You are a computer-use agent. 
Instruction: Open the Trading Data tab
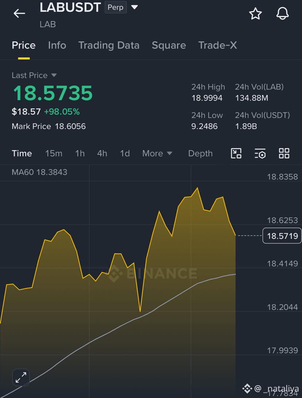coord(109,45)
